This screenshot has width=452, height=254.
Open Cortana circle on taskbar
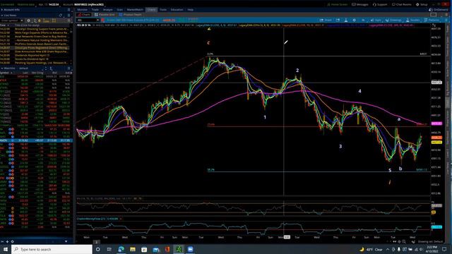[98, 249]
